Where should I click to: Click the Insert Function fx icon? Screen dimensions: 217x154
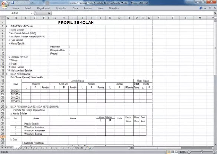tap(49, 13)
